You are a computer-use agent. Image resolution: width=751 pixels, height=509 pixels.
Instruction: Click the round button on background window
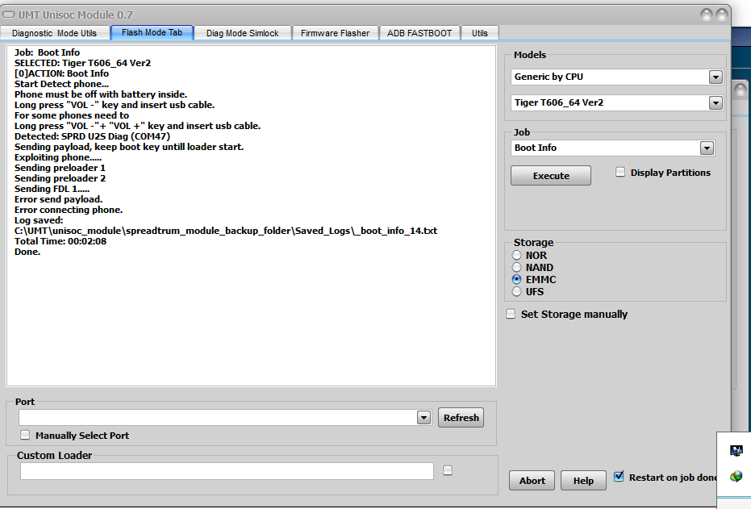click(740, 90)
